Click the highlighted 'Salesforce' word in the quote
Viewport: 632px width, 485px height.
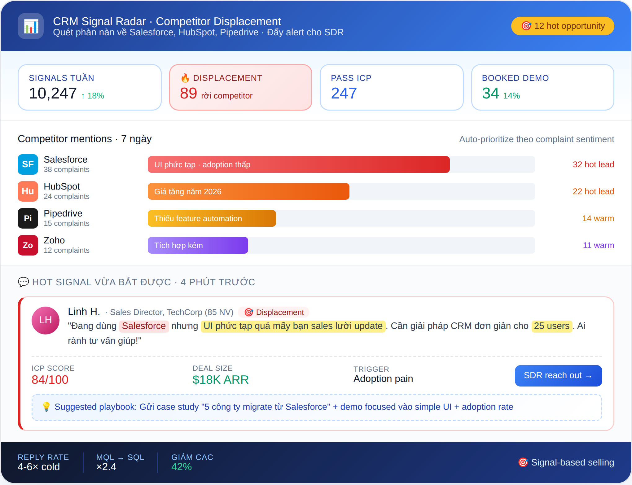tap(144, 326)
